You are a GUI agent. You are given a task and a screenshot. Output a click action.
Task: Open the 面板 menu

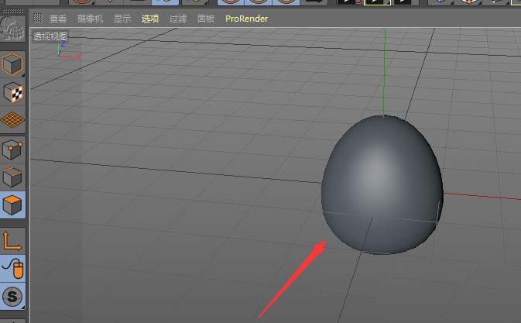point(206,19)
